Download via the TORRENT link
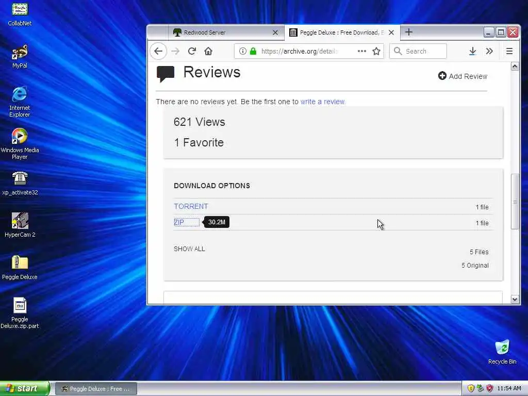528x396 pixels. (x=191, y=206)
